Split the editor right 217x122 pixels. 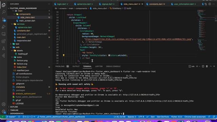[x=210, y=4]
